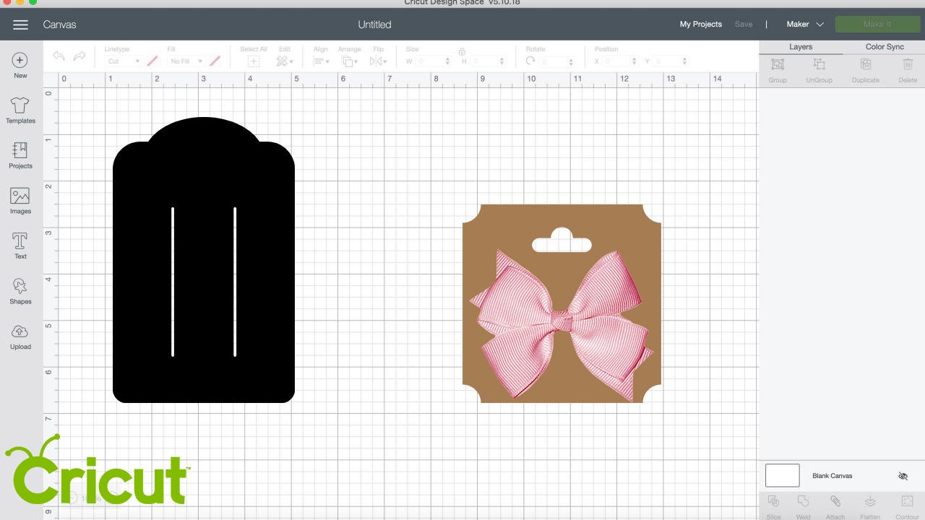Open the Images browser
The image size is (925, 520).
tap(20, 201)
